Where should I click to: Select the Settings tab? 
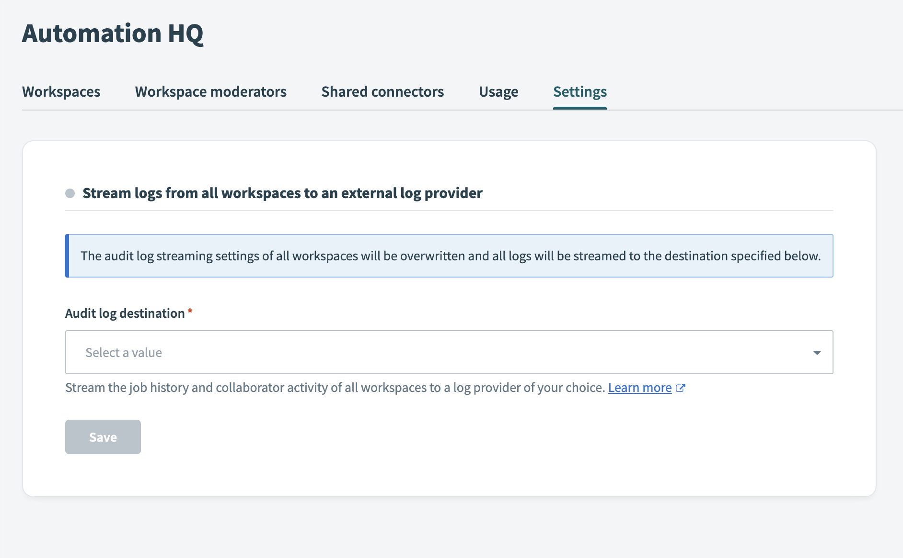coord(579,92)
